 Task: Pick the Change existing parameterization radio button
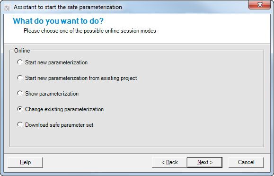pyautogui.click(x=20, y=109)
